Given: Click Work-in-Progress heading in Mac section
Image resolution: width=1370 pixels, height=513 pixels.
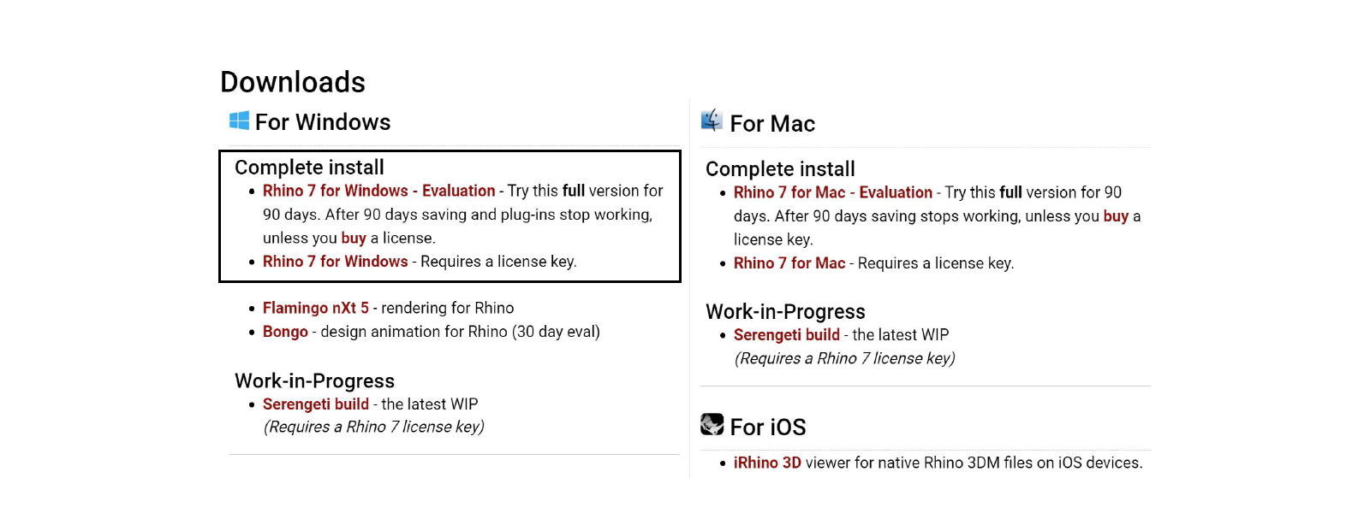Looking at the screenshot, I should 785,312.
